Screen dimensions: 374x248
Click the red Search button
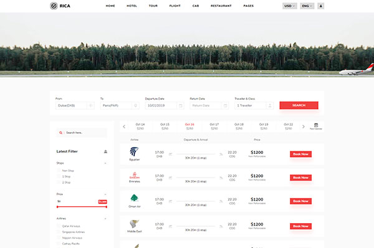click(299, 105)
